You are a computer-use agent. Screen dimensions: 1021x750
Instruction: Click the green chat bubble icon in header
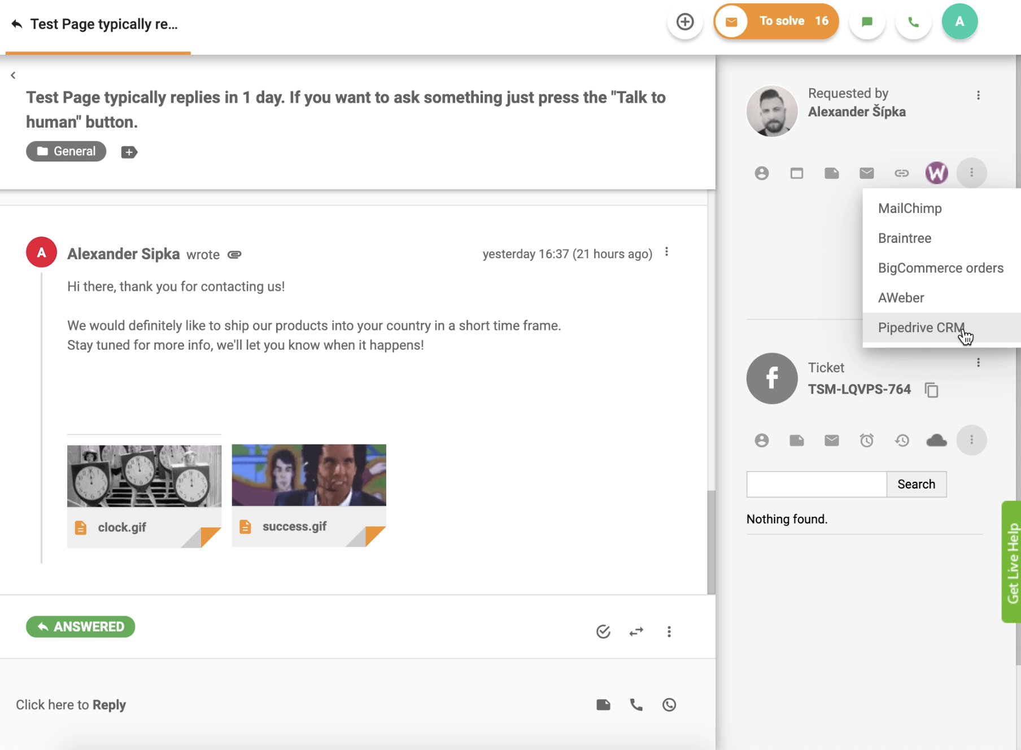click(867, 21)
